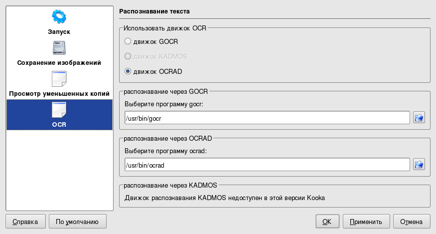The image size is (436, 234).
Task: Reset settings with По умолчанию button
Action: point(77,222)
